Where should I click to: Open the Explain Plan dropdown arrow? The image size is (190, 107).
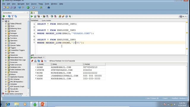pyautogui.click(x=41, y=17)
